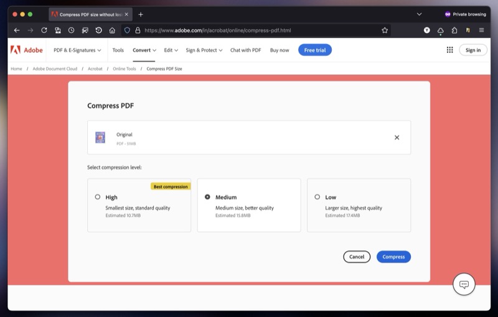
Task: Select High compression radio button
Action: coord(98,197)
